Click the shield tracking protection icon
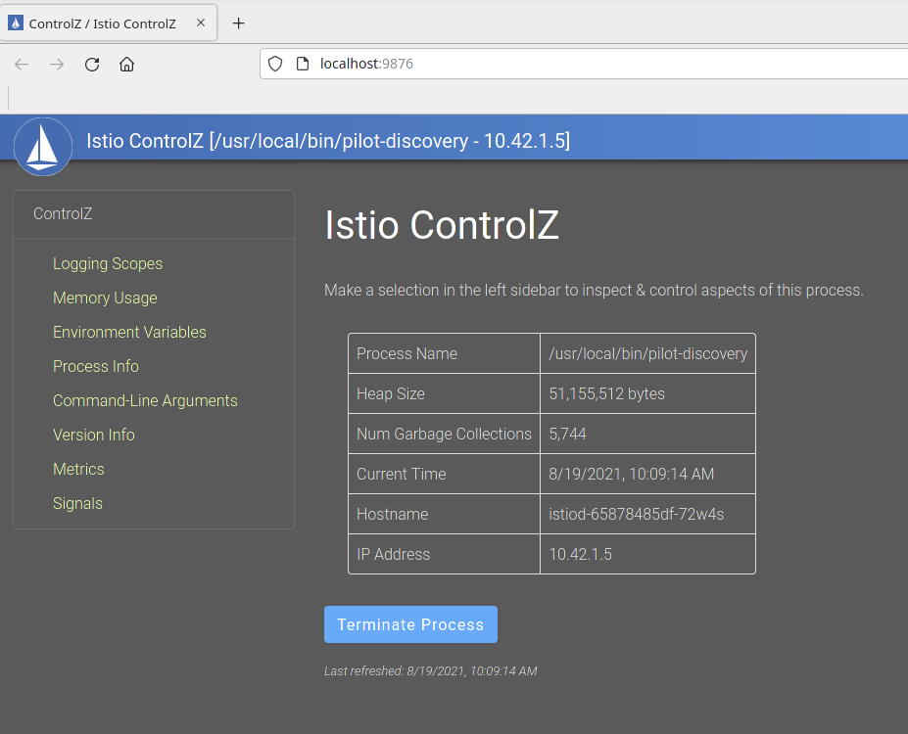The width and height of the screenshot is (908, 734). (275, 63)
